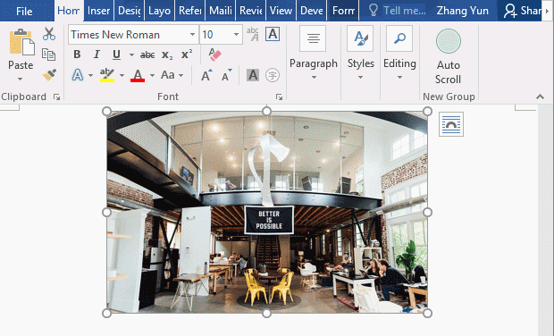Expand Paste options arrow
Screen dimensions: 554x336
[x=21, y=79]
